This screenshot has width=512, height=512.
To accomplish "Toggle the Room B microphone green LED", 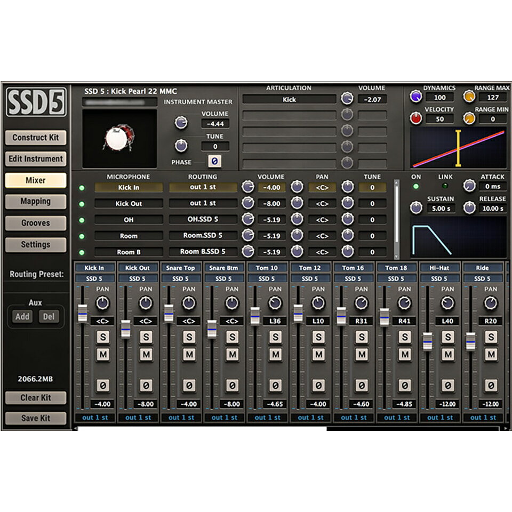I will click(x=82, y=252).
